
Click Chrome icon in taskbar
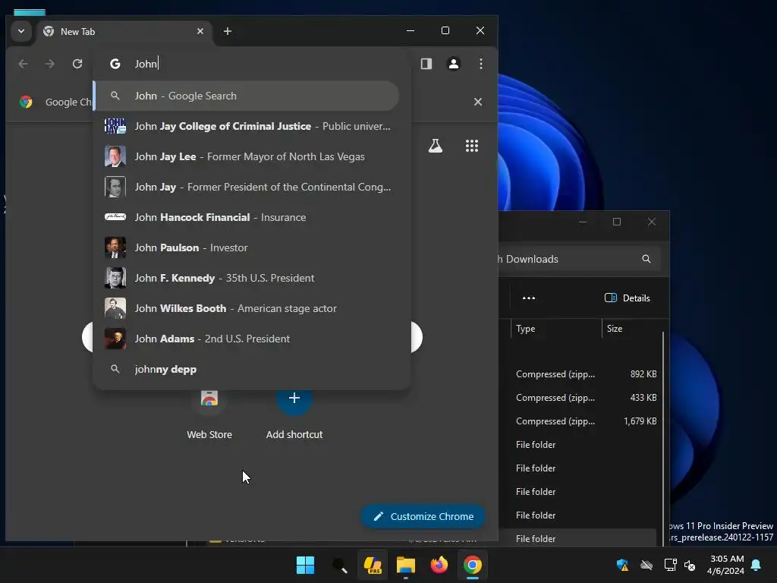(472, 565)
